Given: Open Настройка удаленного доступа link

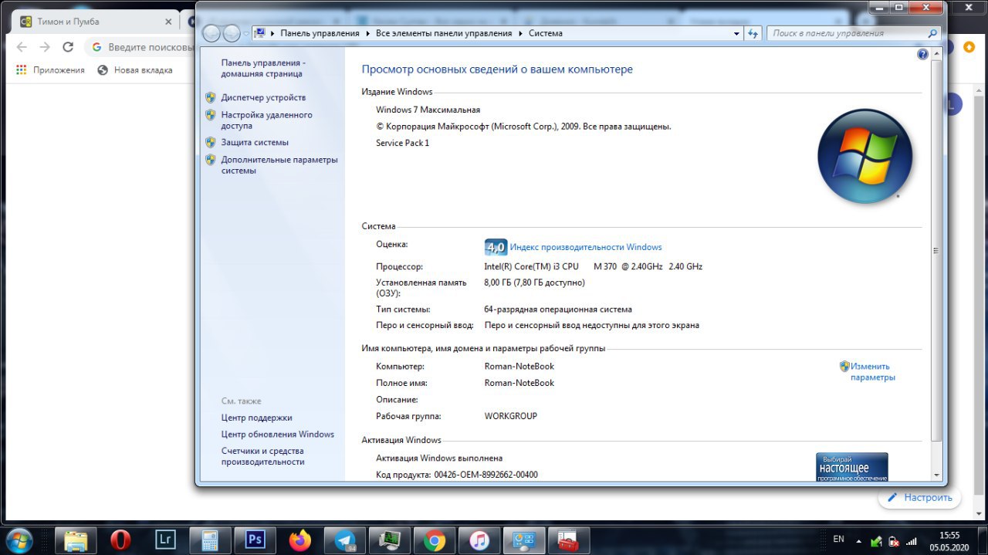Looking at the screenshot, I should pos(266,120).
